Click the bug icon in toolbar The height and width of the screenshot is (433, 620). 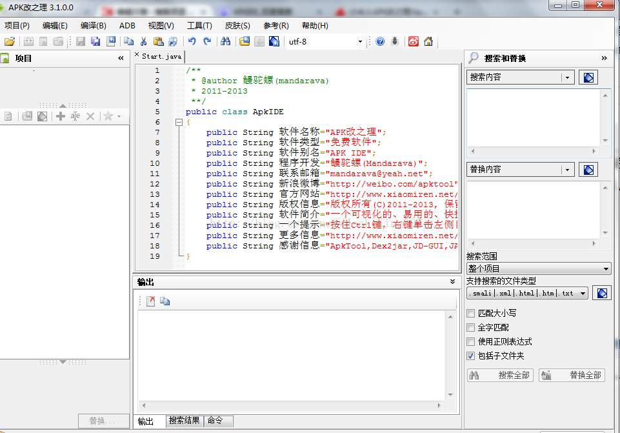(x=395, y=41)
